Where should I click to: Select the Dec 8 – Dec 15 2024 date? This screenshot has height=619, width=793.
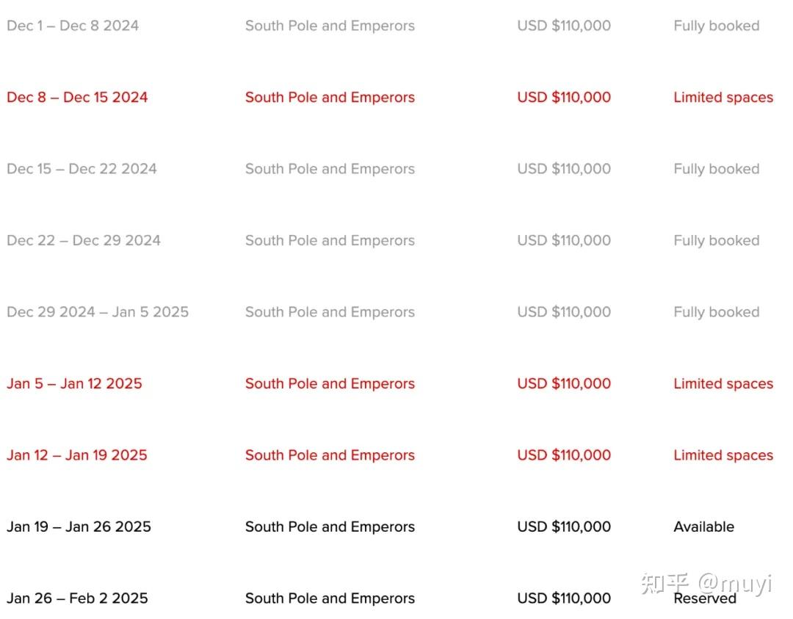[x=77, y=97]
